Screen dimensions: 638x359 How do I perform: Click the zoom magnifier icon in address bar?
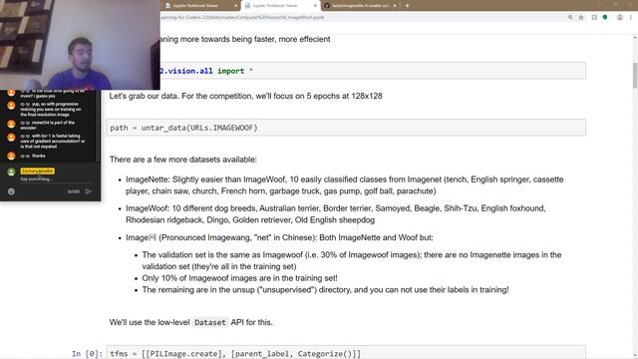click(570, 18)
